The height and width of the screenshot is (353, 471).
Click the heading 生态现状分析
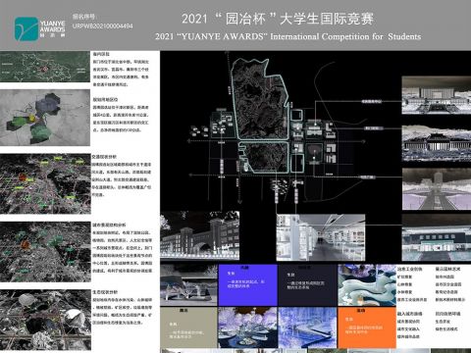click(x=105, y=292)
